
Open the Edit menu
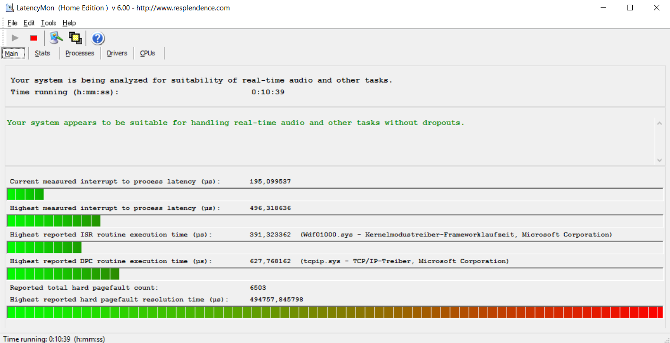tap(29, 23)
